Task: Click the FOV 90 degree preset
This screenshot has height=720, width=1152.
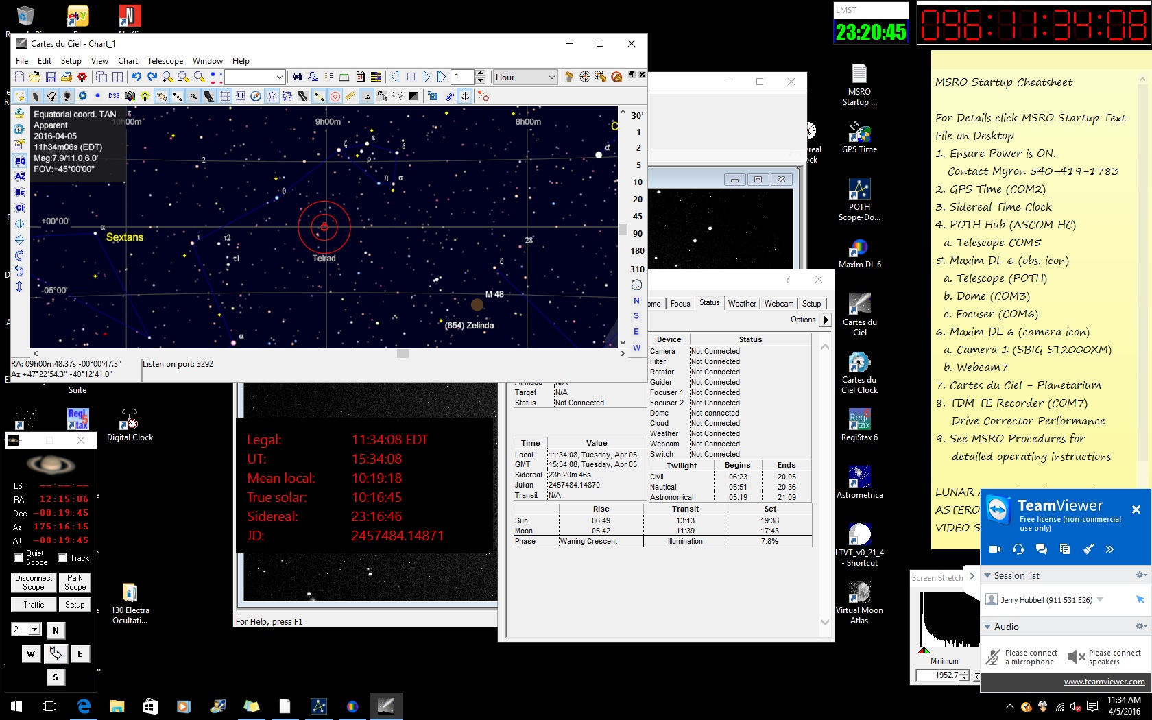Action: (638, 234)
